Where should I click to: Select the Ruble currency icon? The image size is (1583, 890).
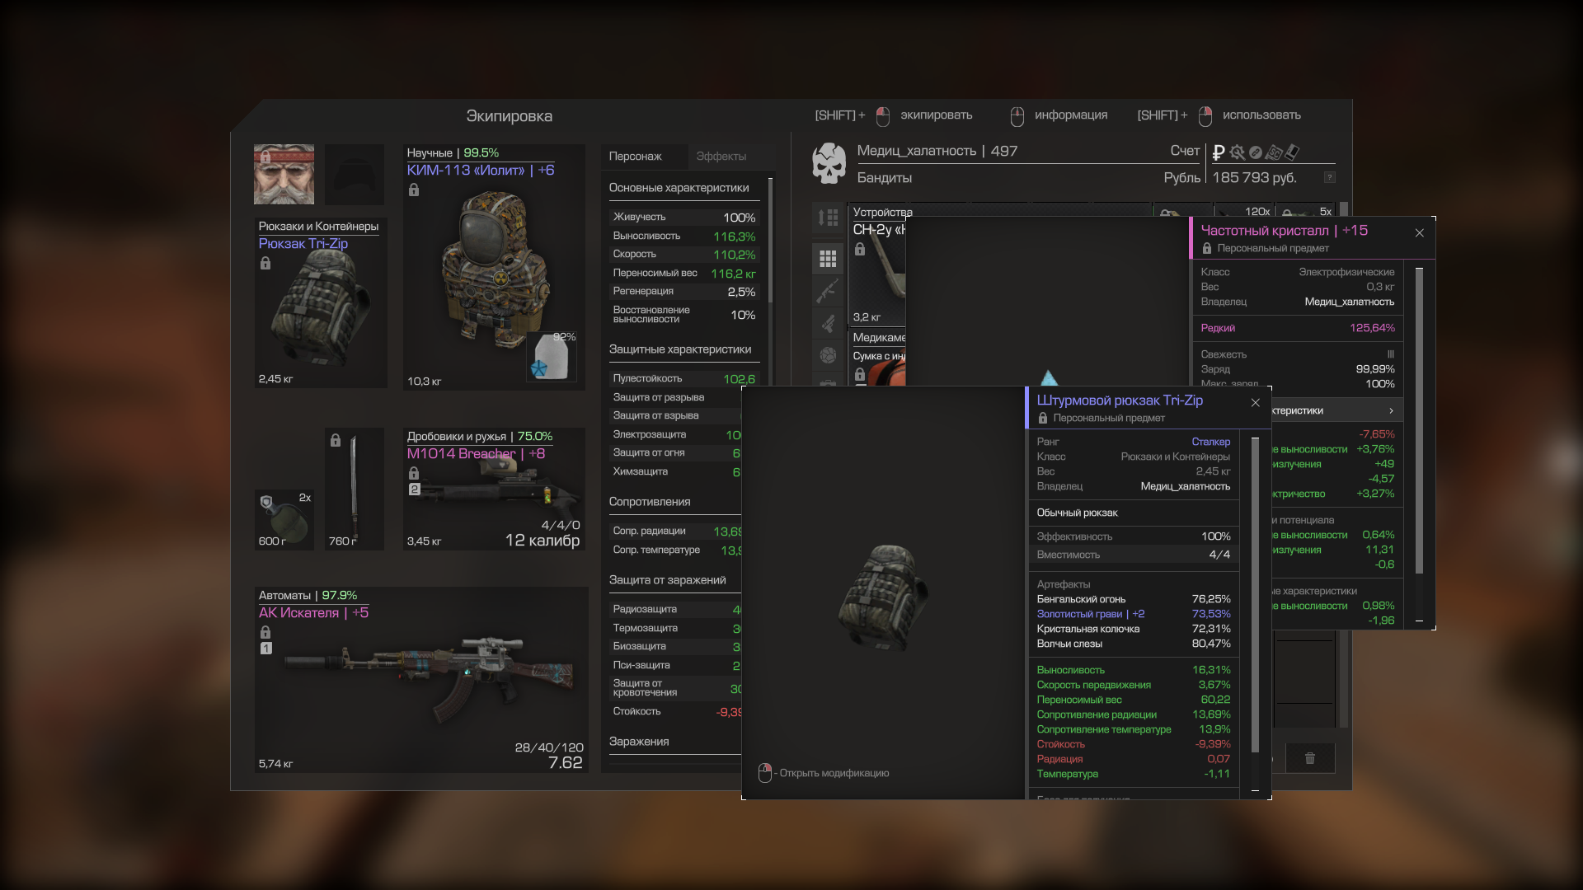click(x=1219, y=152)
